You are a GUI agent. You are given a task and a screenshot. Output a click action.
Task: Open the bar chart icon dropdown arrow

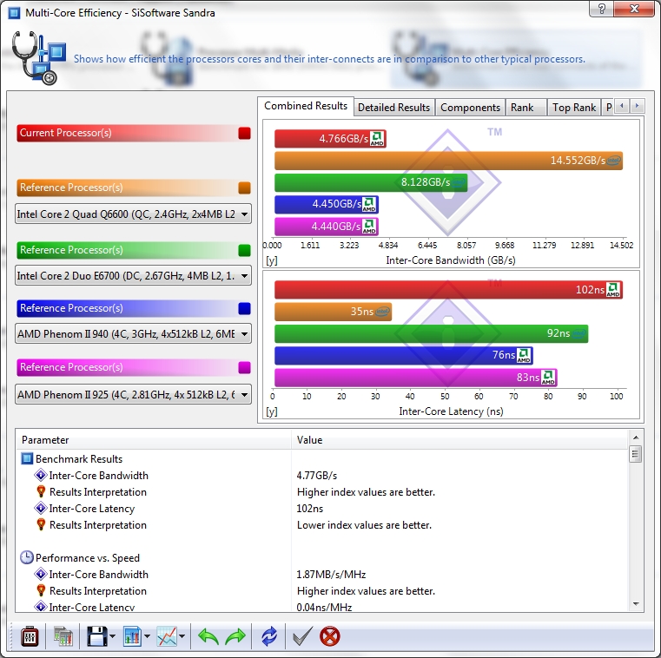coord(147,636)
